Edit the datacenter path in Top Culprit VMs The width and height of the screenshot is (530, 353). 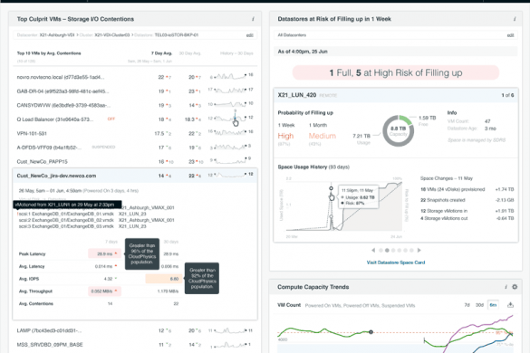point(249,35)
